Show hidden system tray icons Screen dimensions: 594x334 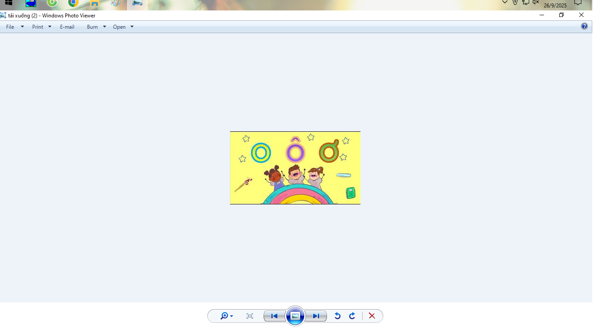coord(504,3)
